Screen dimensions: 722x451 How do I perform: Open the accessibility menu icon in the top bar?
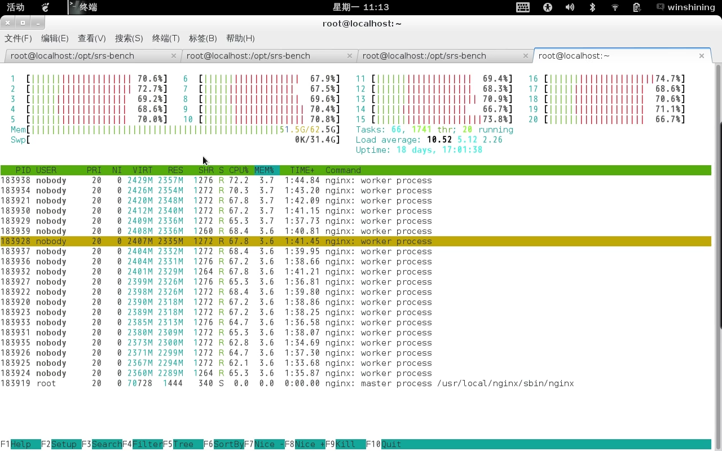tap(547, 7)
